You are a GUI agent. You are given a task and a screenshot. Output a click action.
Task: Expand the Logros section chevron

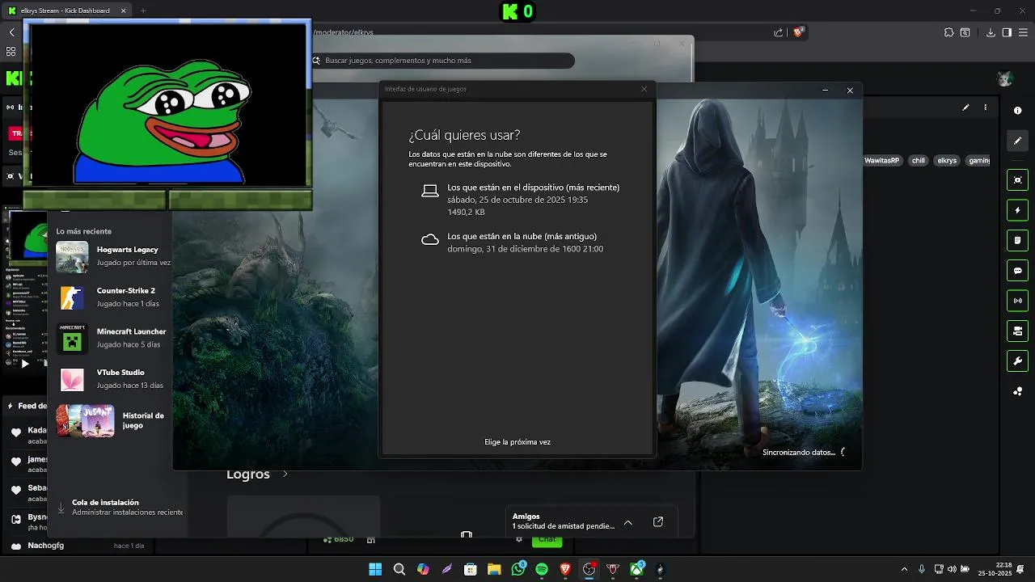coord(285,474)
